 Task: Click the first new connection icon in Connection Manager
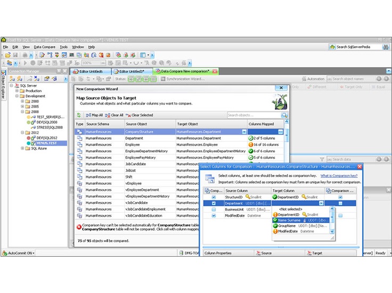coord(12,79)
